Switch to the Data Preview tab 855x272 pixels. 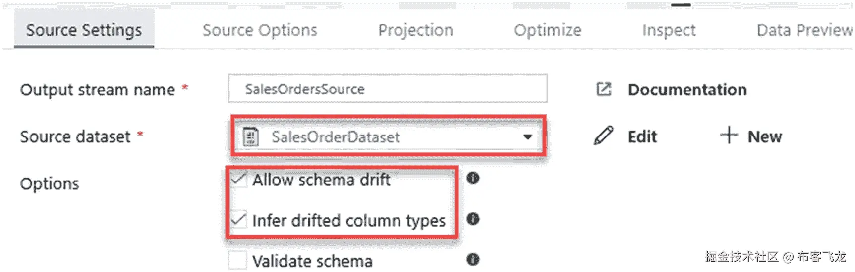pyautogui.click(x=803, y=30)
